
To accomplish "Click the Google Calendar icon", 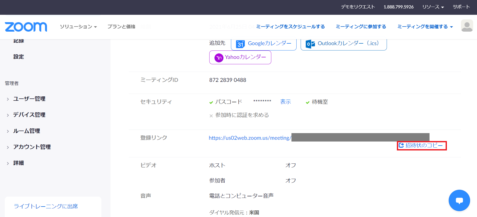I will pos(240,44).
